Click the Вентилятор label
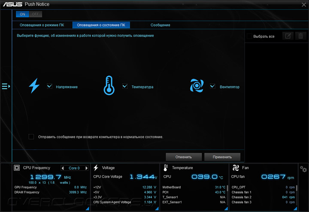 [x=230, y=87]
